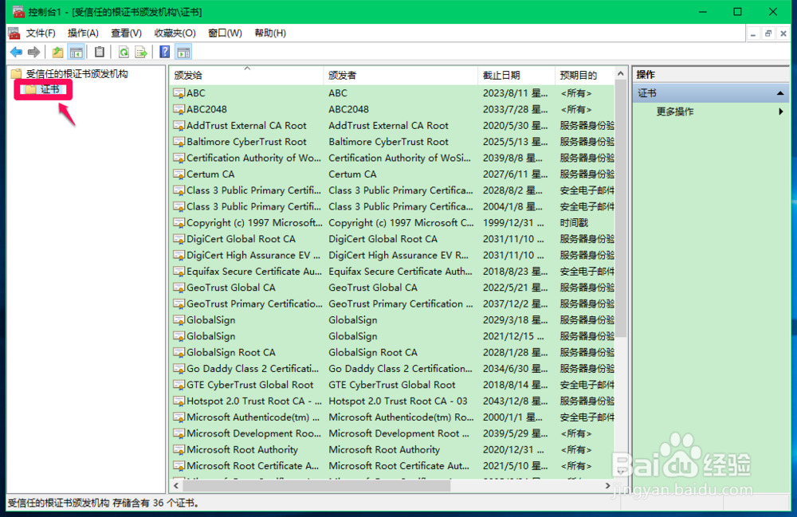Screen dimensions: 797x517
Task: Expand the 更多操作 submenu arrow
Action: tap(781, 112)
